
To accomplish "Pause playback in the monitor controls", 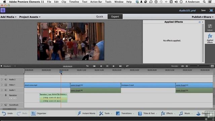I will 107,66.
